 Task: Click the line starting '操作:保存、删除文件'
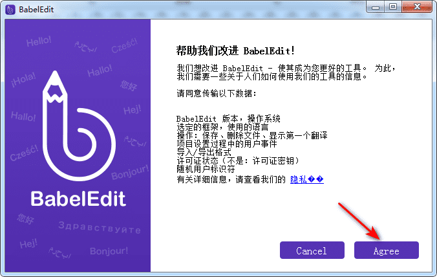252,135
